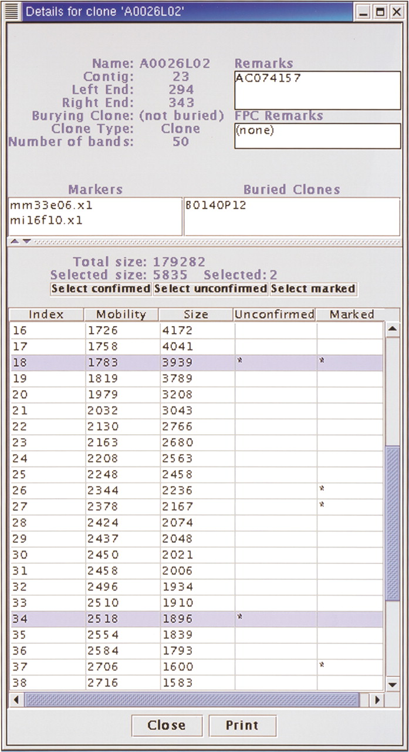This screenshot has height=752, width=409.
Task: Click the highlighted row with index 18
Action: coord(197,362)
